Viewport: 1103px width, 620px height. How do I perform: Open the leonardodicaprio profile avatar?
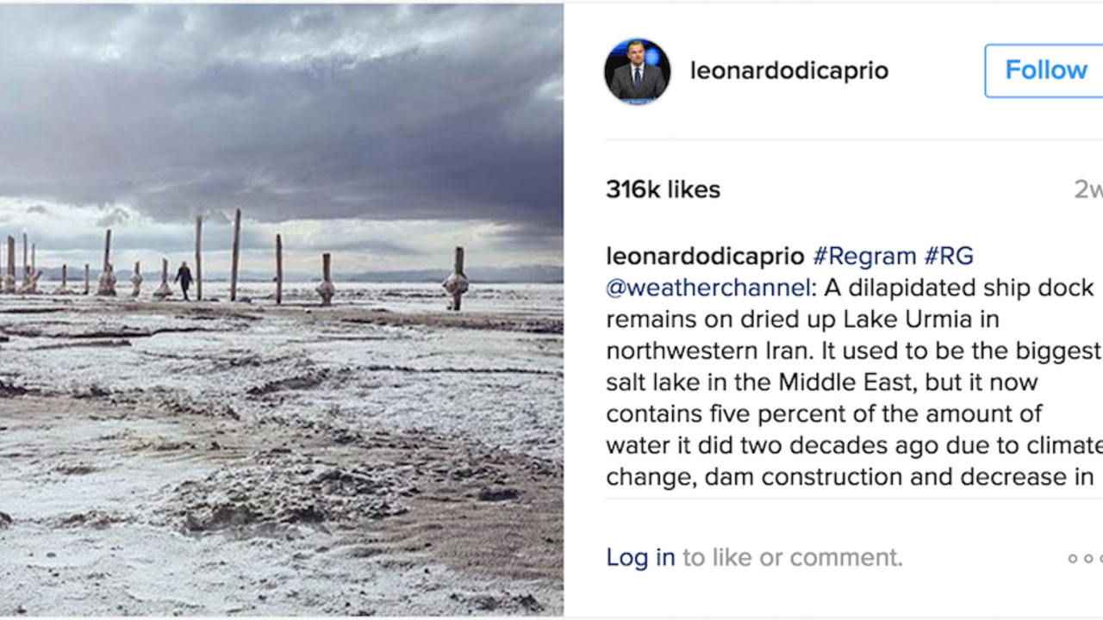tap(637, 71)
